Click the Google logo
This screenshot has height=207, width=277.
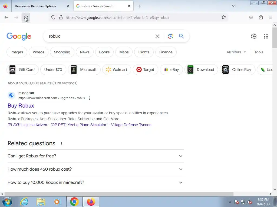(19, 36)
